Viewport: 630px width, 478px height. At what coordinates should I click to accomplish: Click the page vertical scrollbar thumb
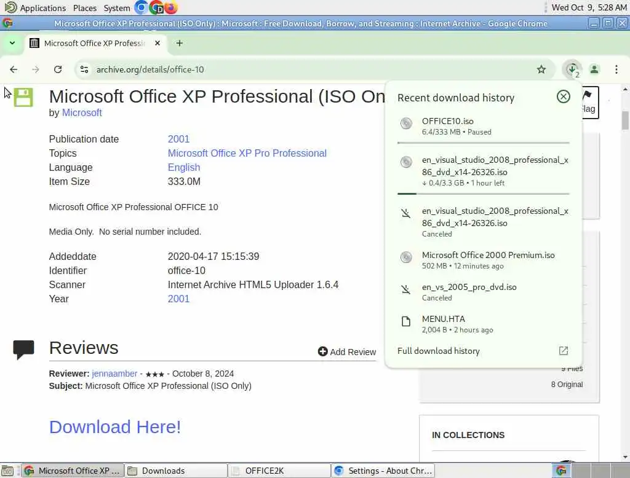[625, 120]
